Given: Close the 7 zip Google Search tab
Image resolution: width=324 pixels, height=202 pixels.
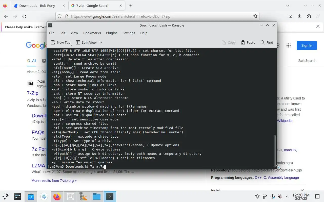Looking at the screenshot, I should click(121, 6).
